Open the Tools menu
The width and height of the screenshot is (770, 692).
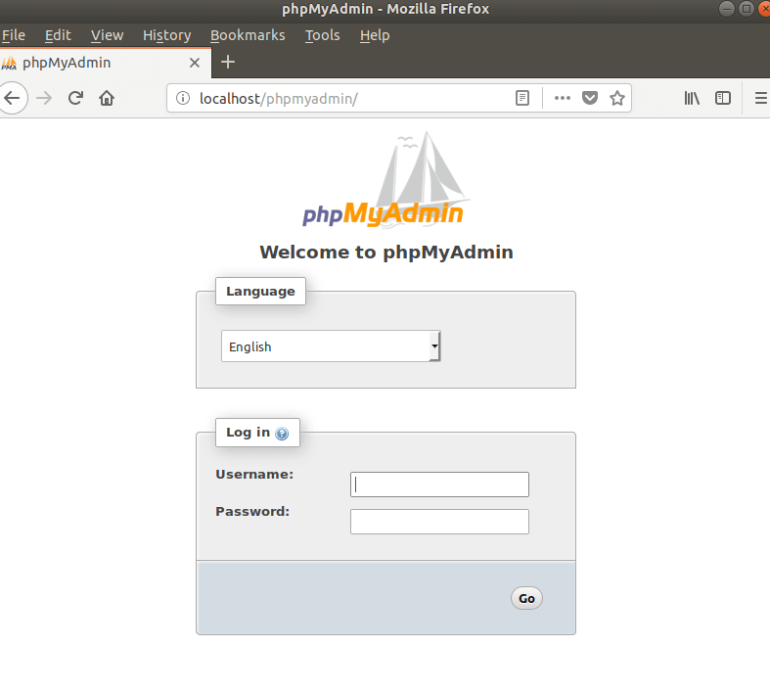322,35
